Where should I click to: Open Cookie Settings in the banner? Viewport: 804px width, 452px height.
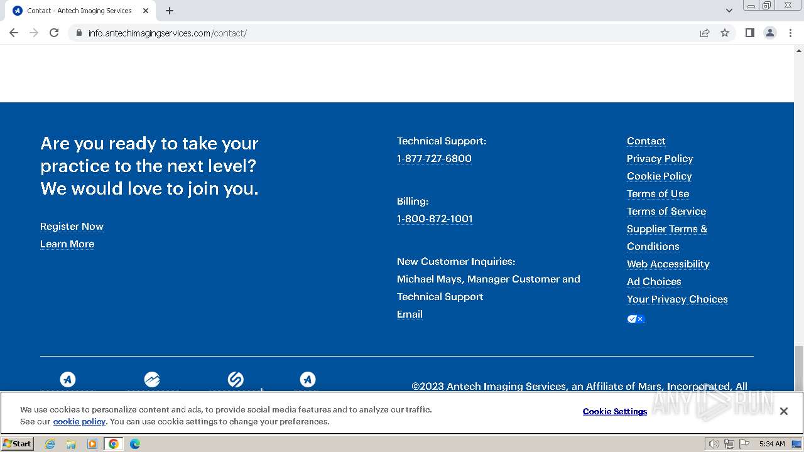point(615,412)
